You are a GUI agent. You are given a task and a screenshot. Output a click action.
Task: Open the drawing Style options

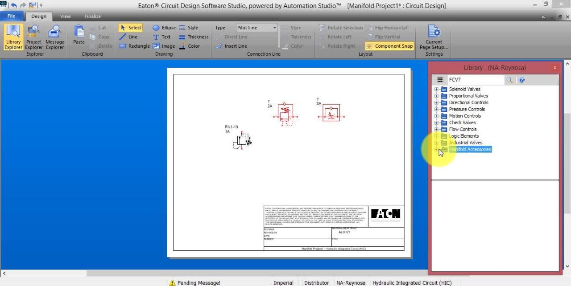click(188, 28)
